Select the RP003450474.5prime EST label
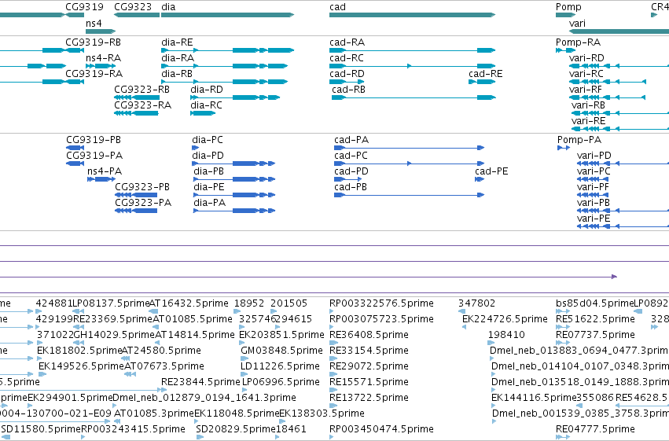Image resolution: width=669 pixels, height=441 pixels. pos(381,429)
